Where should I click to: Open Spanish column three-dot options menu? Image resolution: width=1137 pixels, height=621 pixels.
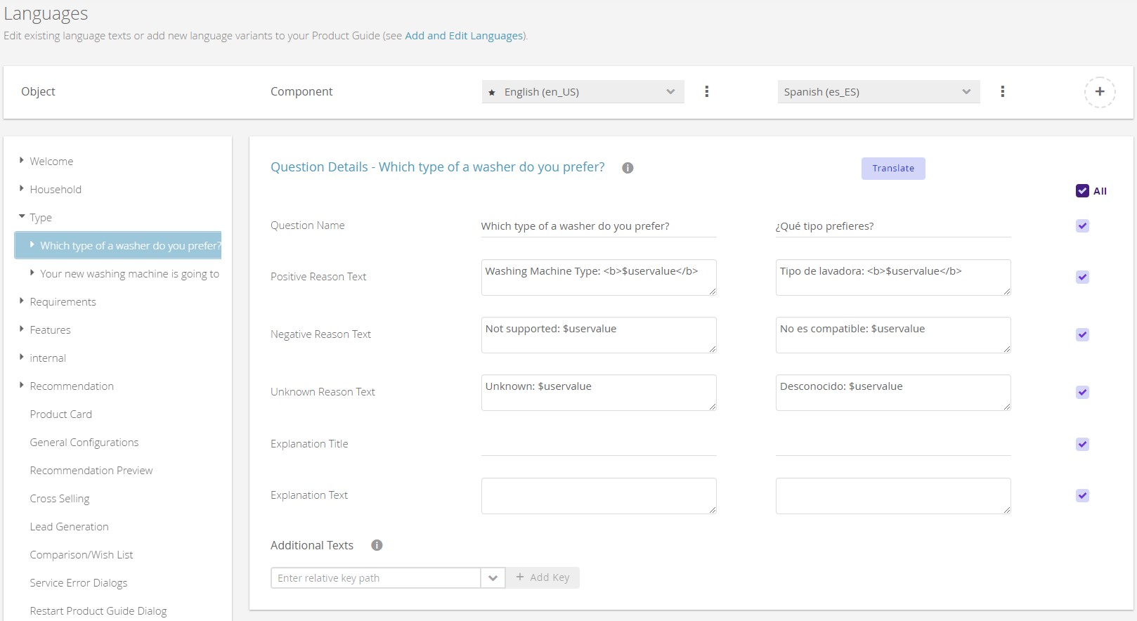pos(1002,92)
